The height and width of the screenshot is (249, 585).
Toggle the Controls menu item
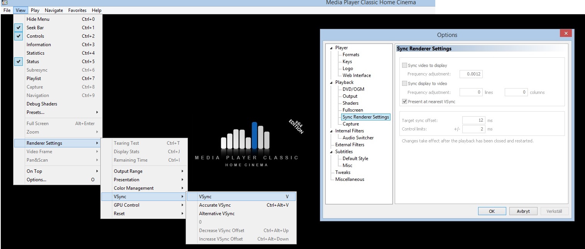[58, 36]
